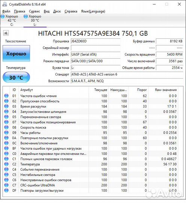
Task: Click the Порог column header
Action: (138, 90)
